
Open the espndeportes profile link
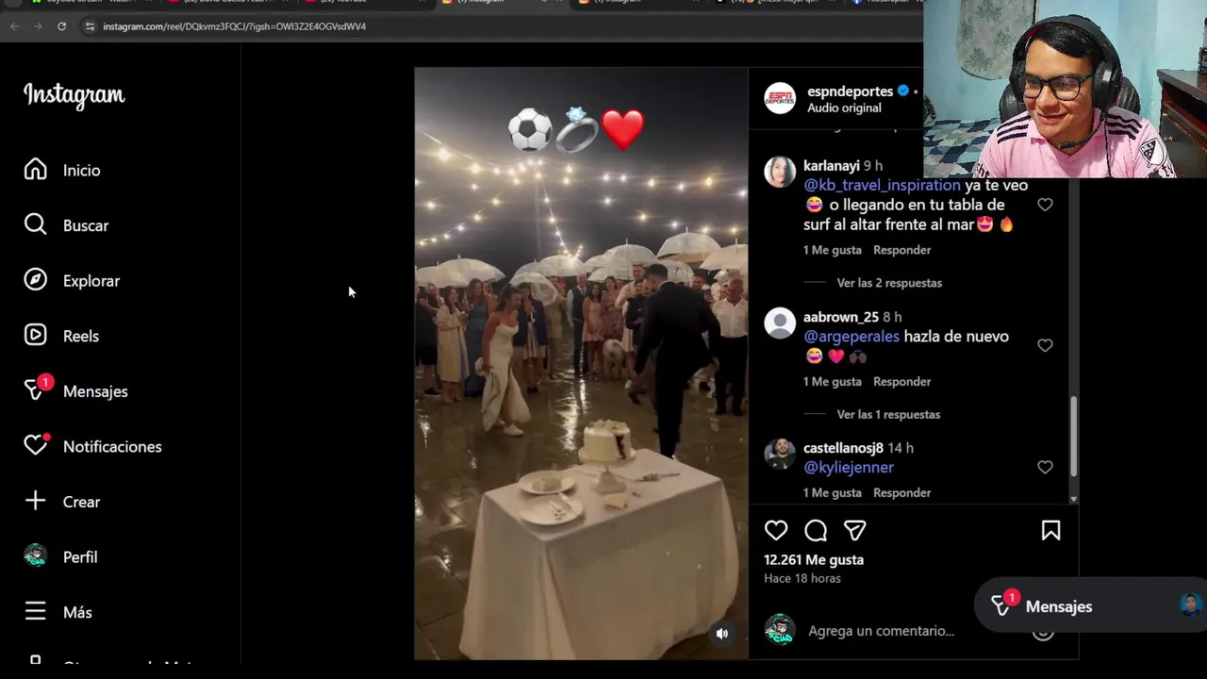pyautogui.click(x=850, y=91)
